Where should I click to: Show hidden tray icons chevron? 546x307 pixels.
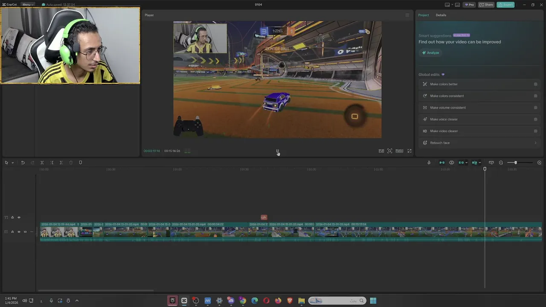[x=77, y=301]
